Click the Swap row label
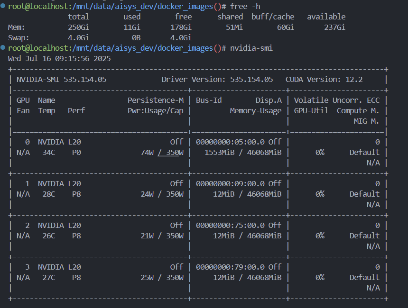Screen dimensions: 408x308 click(x=19, y=38)
